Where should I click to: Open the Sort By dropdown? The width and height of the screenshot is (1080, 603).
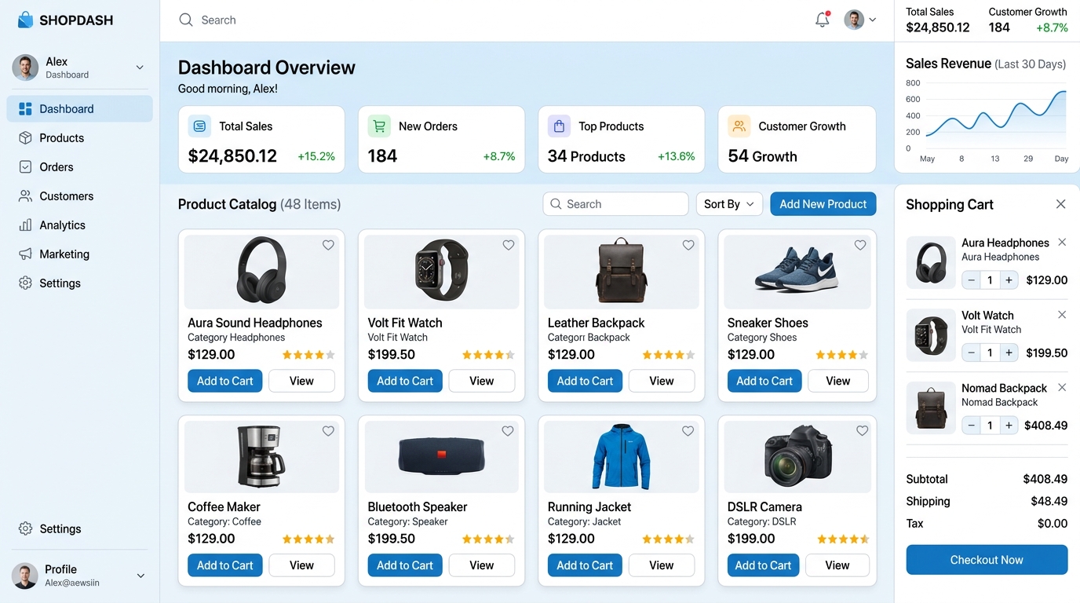point(729,204)
